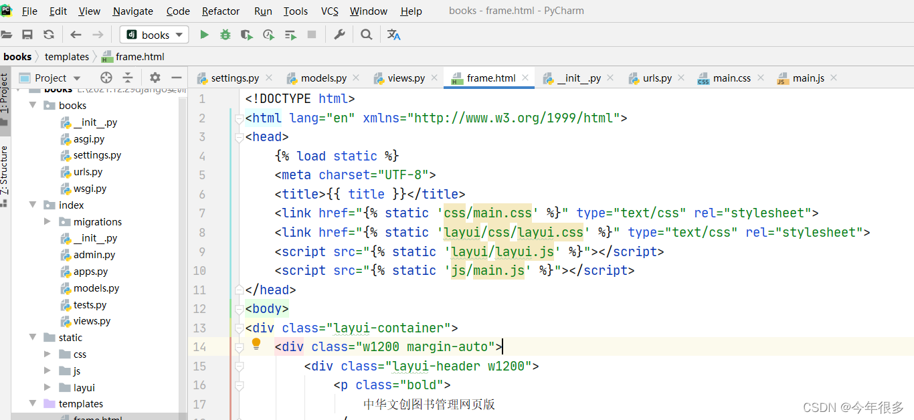Viewport: 914px width, 420px height.
Task: Select templates in the breadcrumb path
Action: coord(67,56)
